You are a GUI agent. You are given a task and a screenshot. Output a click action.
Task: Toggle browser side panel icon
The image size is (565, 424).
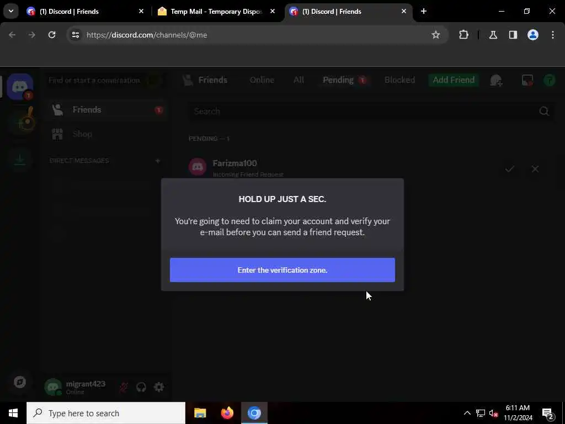tap(513, 35)
